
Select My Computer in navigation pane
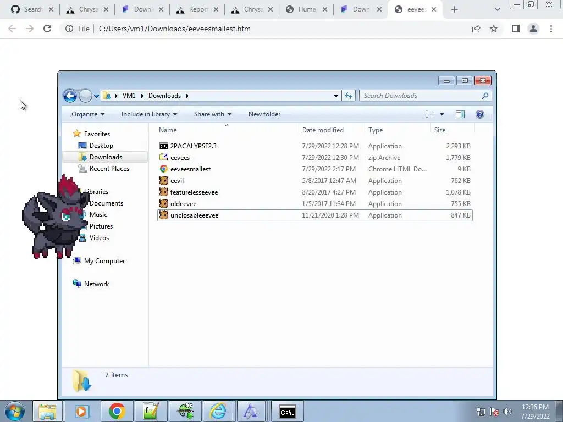[x=104, y=261]
